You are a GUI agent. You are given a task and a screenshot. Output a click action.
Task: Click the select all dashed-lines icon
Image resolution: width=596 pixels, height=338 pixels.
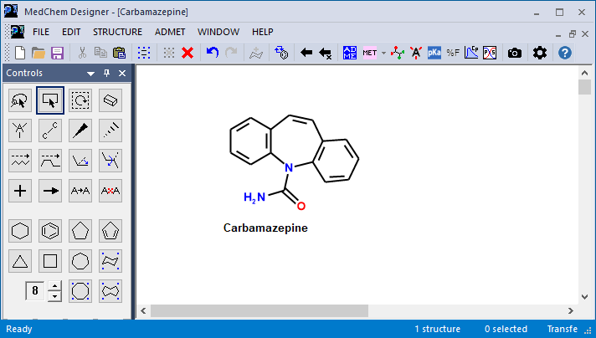(144, 53)
